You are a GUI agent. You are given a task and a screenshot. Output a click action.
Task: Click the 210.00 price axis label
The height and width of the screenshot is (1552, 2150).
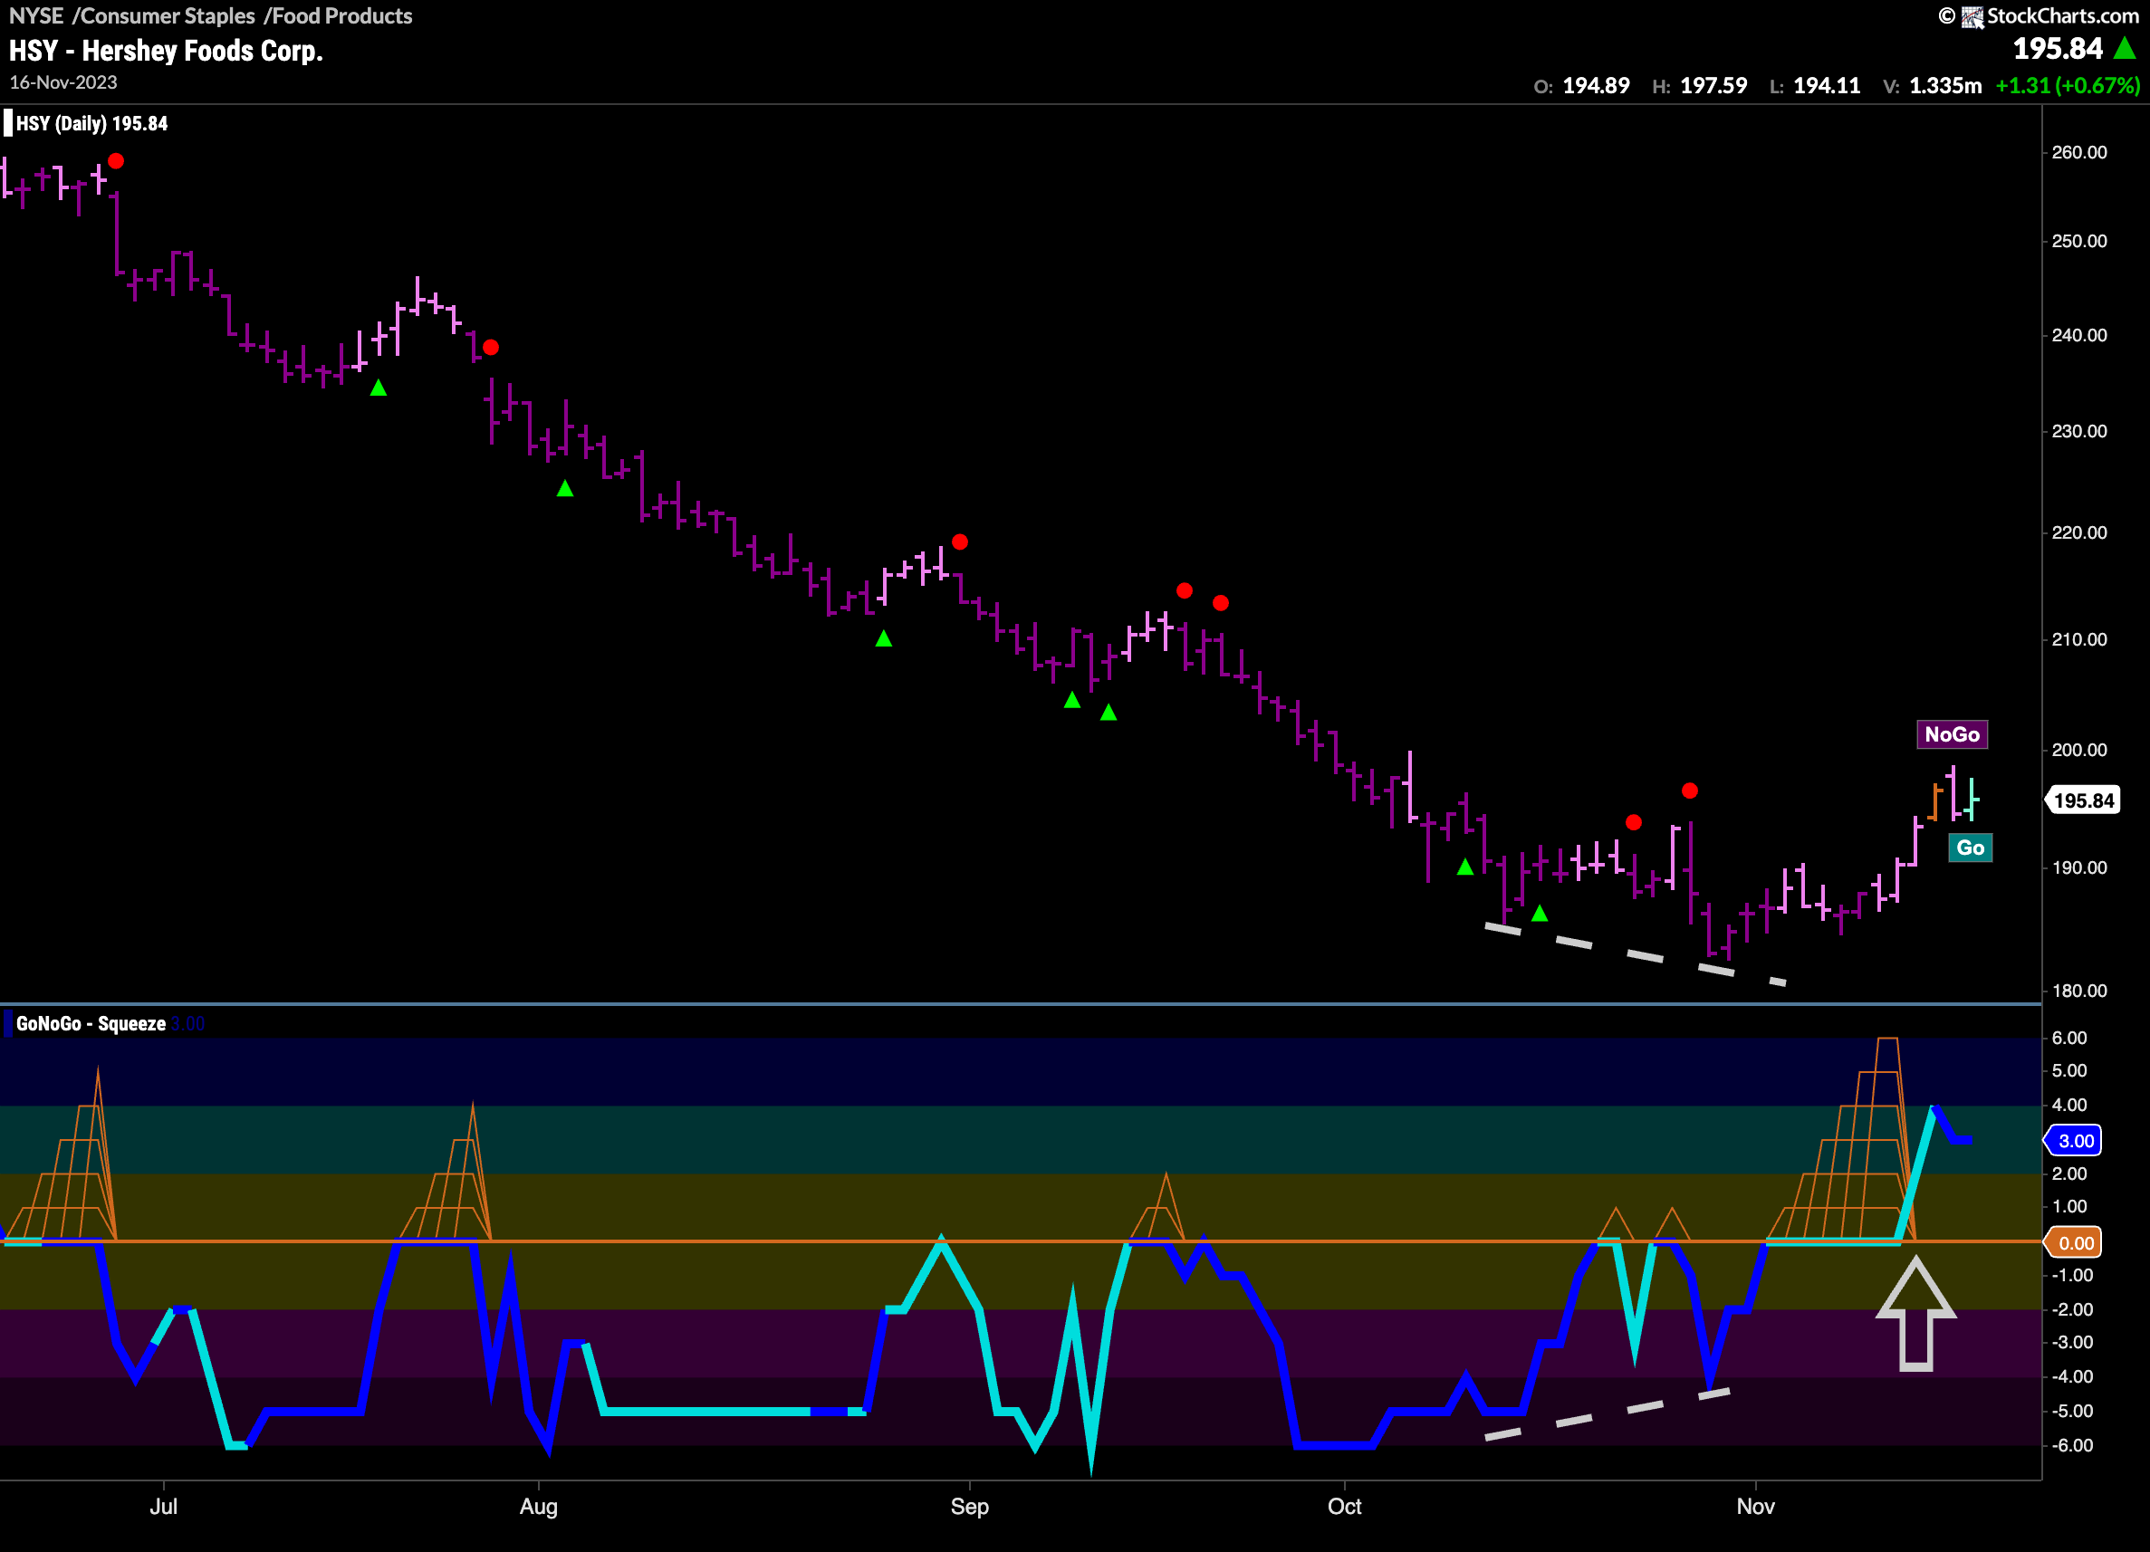[2078, 640]
